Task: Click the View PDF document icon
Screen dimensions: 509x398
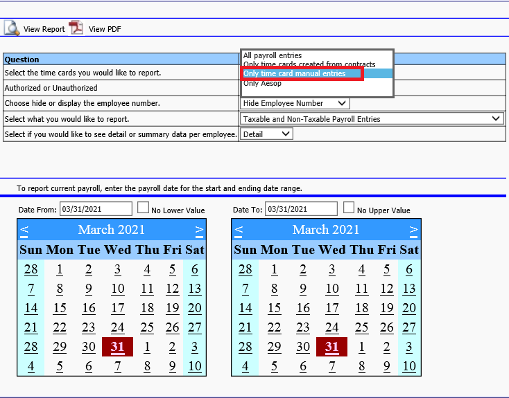Action: coord(76,28)
